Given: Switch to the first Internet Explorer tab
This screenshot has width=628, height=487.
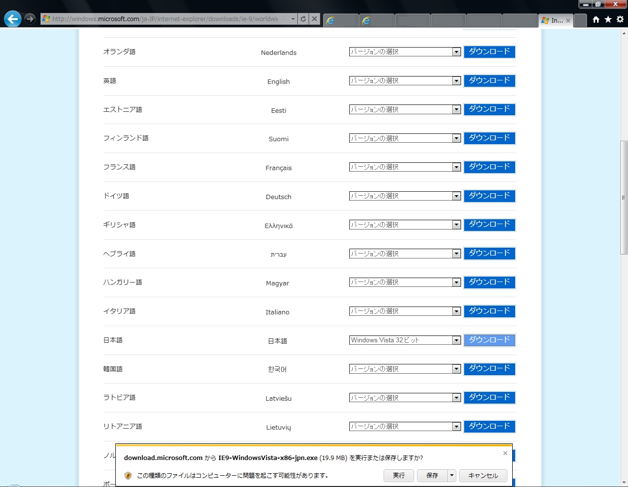Looking at the screenshot, I should (340, 21).
